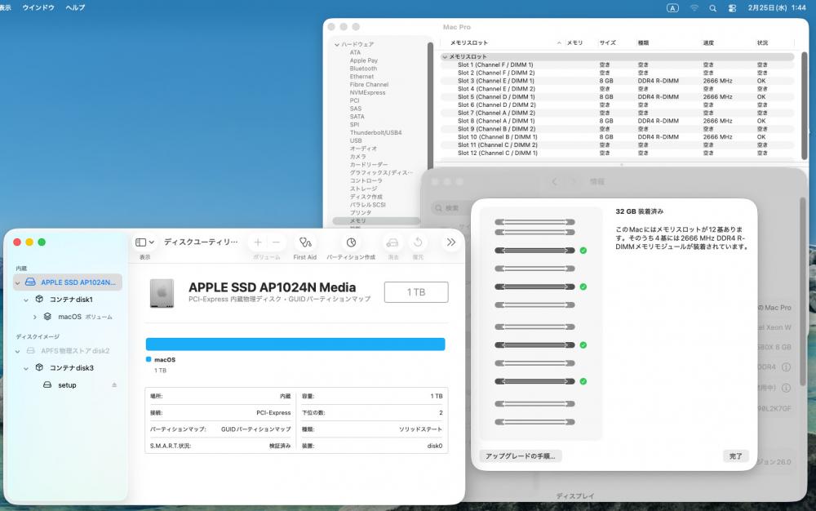
Task: Open the toolbar overflow double-chevron
Action: point(450,242)
